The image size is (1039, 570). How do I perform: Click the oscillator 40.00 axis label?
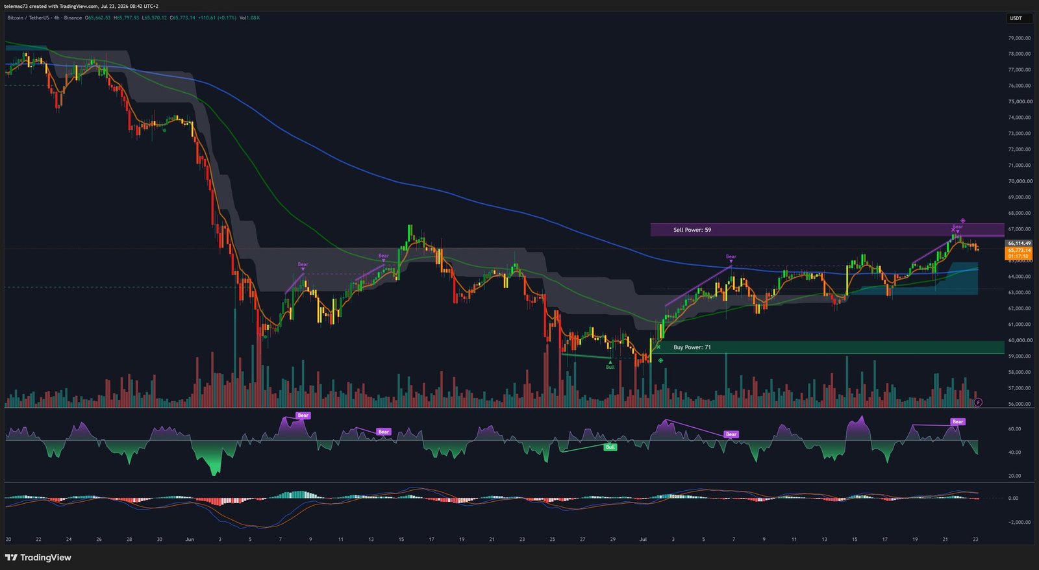coord(1014,452)
